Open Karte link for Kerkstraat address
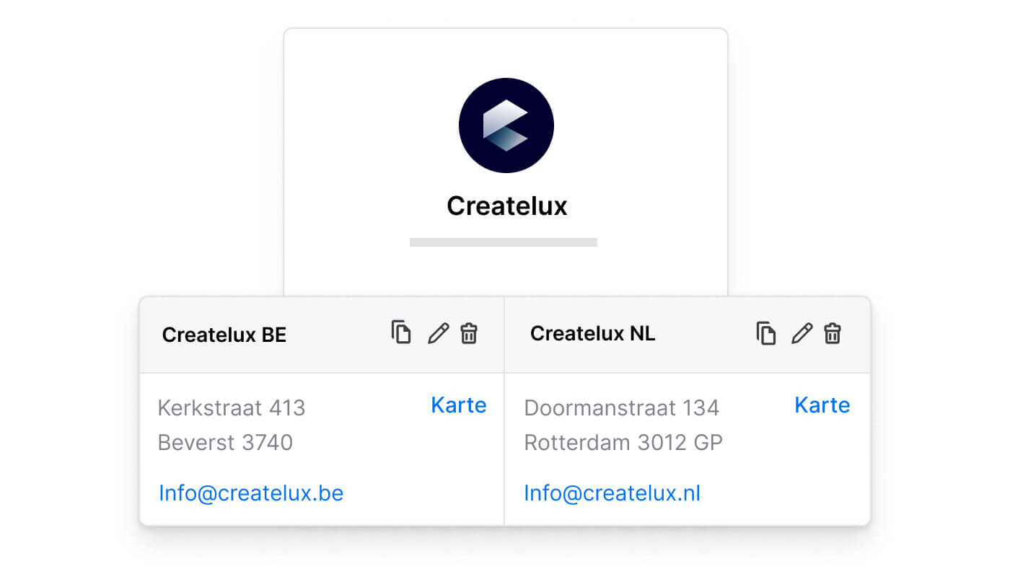Screen dimensions: 1010x577 coord(458,405)
